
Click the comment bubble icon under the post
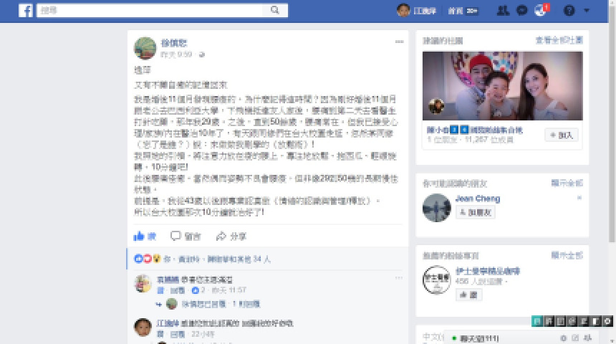(x=175, y=236)
